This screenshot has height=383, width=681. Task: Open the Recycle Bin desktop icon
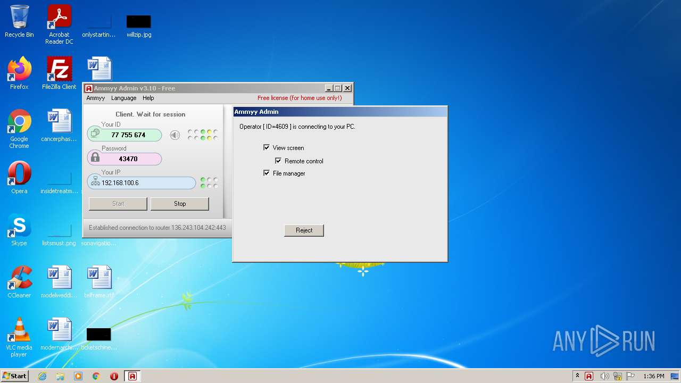(19, 21)
